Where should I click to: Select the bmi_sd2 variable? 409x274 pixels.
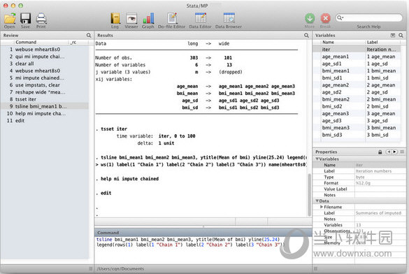357,106
